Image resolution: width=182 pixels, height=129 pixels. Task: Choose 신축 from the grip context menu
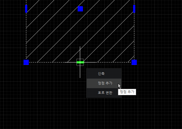[x=104, y=74]
